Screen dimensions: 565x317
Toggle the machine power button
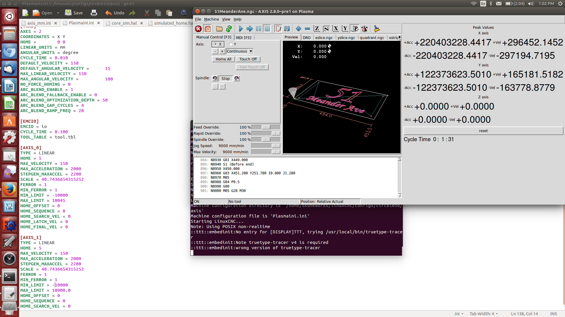click(208, 29)
